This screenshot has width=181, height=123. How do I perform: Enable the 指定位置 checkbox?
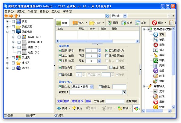(60, 74)
